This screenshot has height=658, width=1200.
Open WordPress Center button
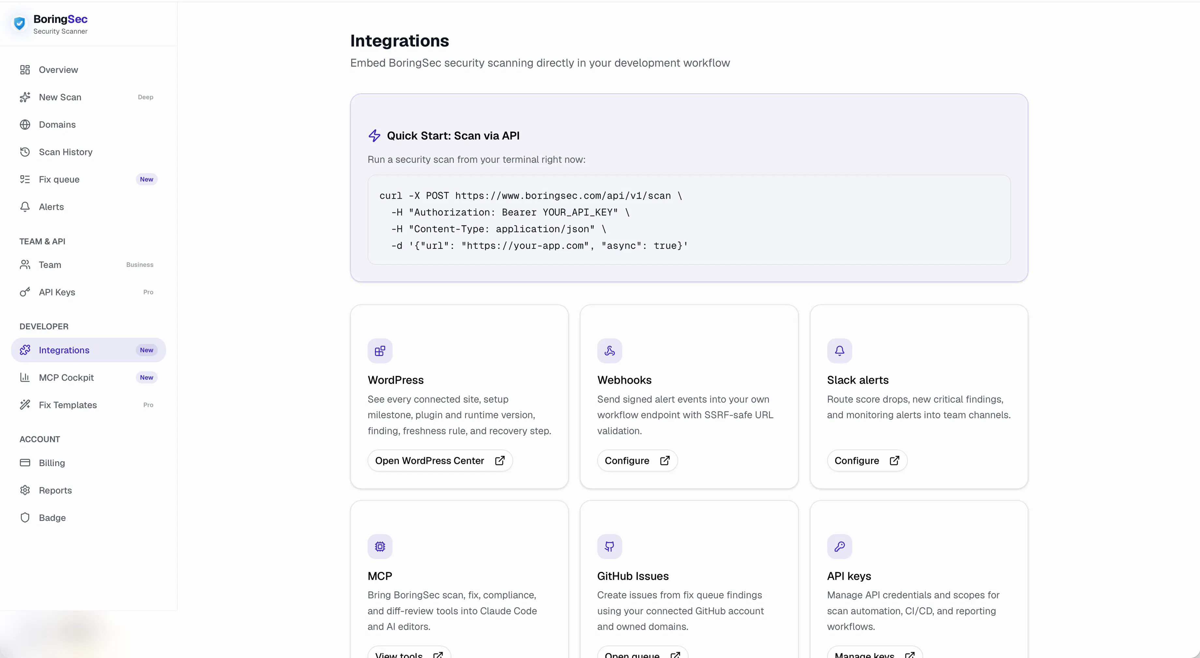440,461
